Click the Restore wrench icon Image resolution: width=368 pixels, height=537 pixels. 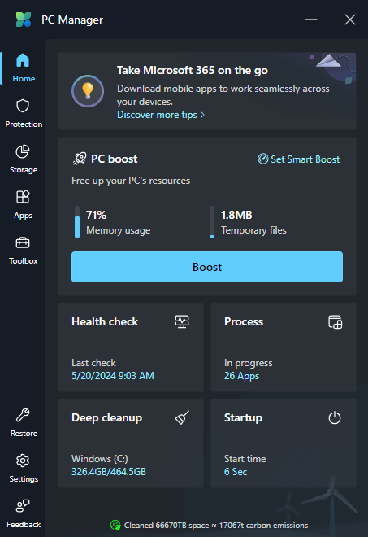click(x=23, y=415)
